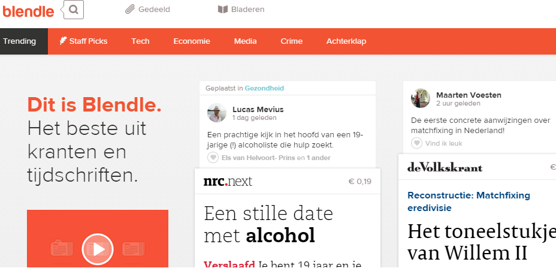This screenshot has height=268, width=556.
Task: Select the Trending tab
Action: (20, 41)
